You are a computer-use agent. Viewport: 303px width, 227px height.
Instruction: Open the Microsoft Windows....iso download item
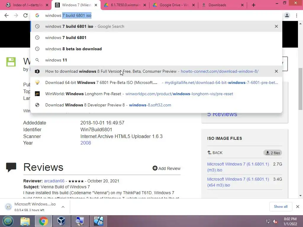click(x=31, y=207)
